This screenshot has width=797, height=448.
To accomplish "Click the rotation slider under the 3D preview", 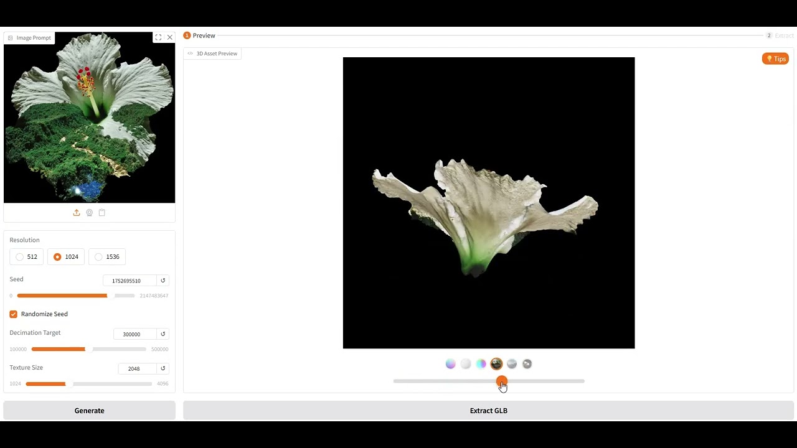I will click(x=489, y=381).
